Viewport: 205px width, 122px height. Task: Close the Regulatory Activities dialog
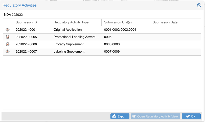199,5
